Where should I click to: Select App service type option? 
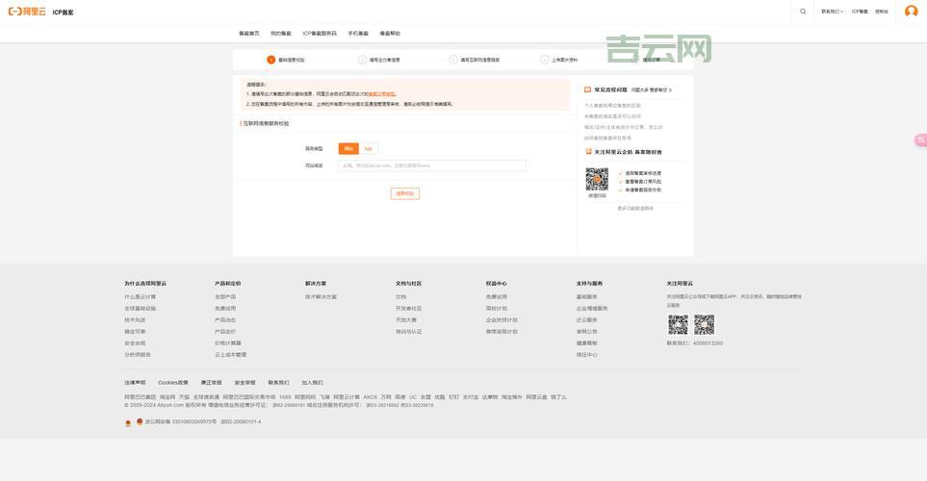coord(368,148)
